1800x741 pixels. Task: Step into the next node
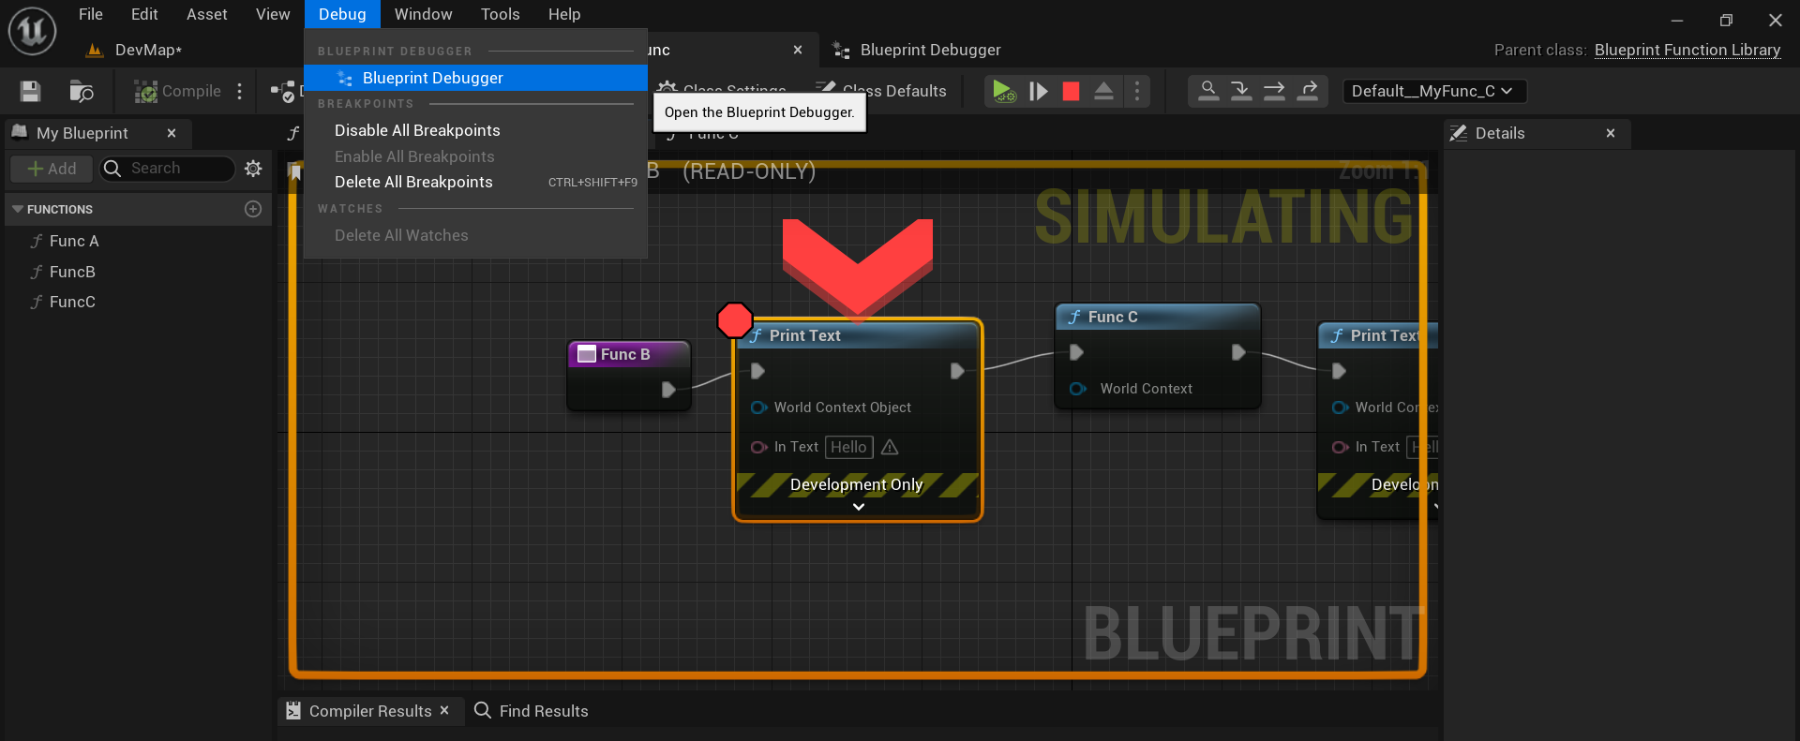1240,91
